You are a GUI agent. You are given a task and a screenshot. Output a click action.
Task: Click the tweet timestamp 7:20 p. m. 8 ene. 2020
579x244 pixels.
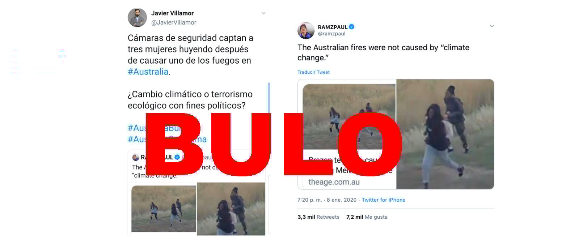tap(327, 200)
